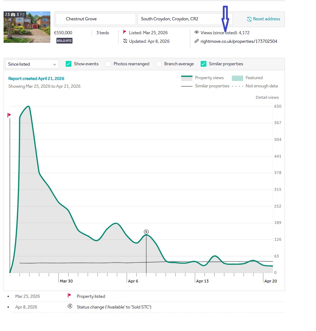Screen dimensions: 316x331
Task: Click the Reset address refresh icon
Action: point(250,19)
